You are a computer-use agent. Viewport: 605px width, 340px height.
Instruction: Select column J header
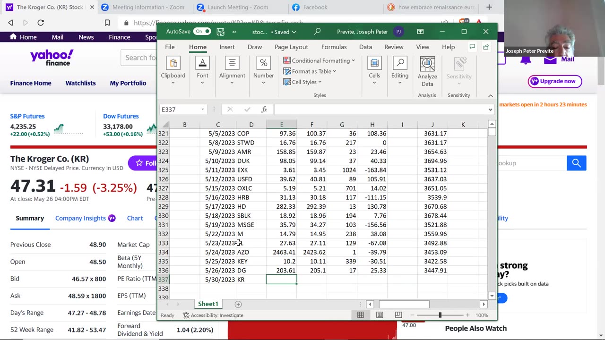(432, 125)
